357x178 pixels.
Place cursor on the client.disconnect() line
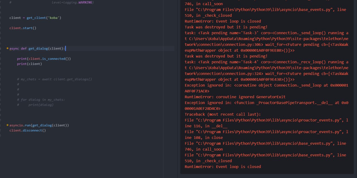click(27, 130)
